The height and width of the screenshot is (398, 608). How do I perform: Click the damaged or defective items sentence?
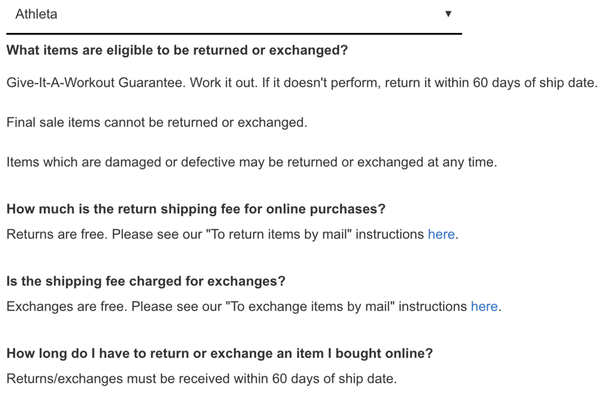tap(252, 163)
